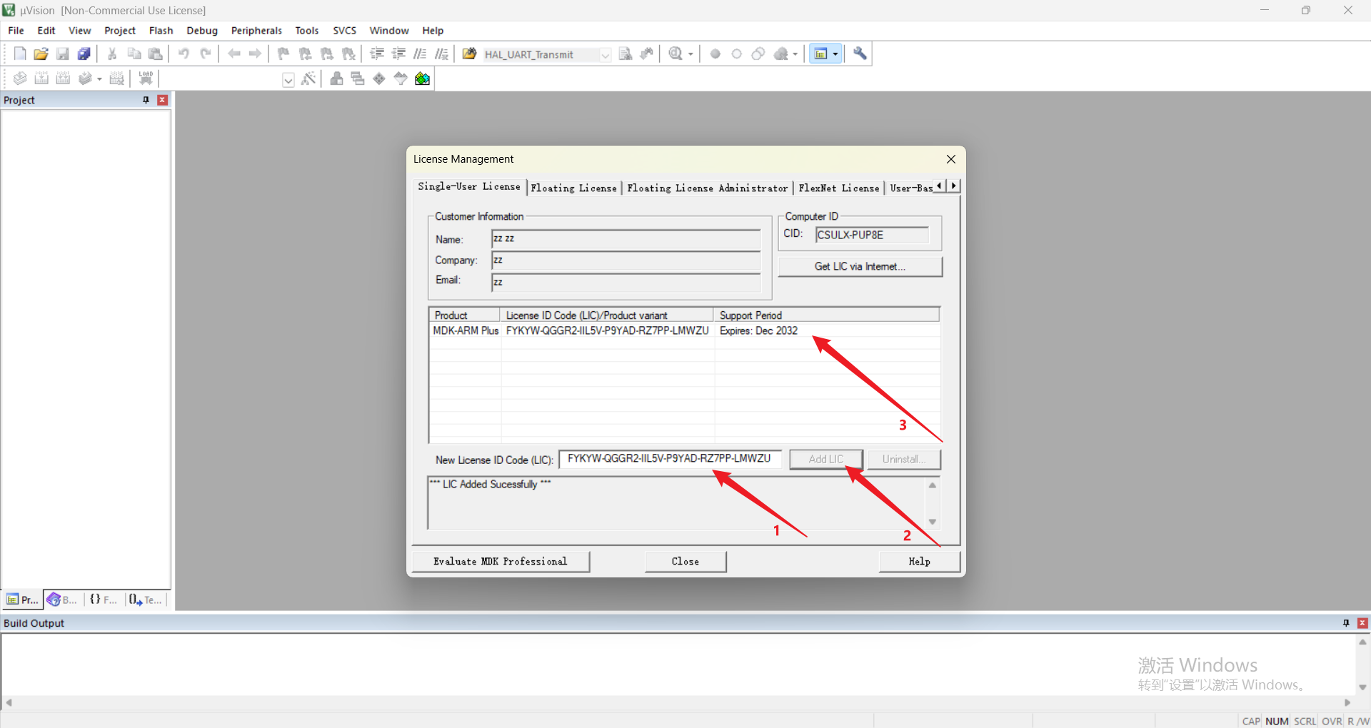Insert a bookmark using the flag icon
The height and width of the screenshot is (728, 1371).
coord(283,54)
